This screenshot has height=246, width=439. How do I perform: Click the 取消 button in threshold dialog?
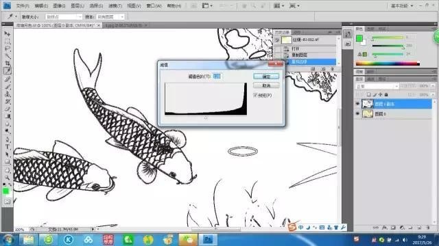(266, 85)
